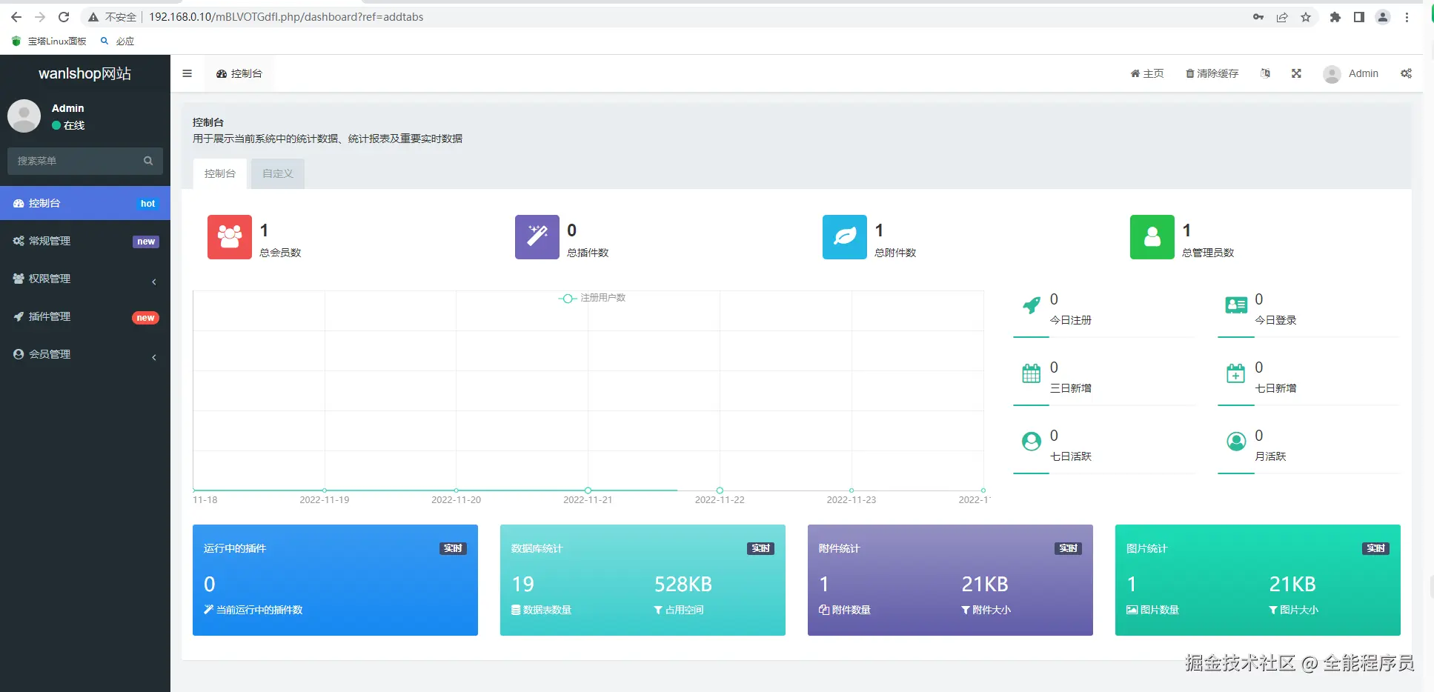The image size is (1434, 692).
Task: Click the green 总管理员数 user icon
Action: (x=1152, y=237)
